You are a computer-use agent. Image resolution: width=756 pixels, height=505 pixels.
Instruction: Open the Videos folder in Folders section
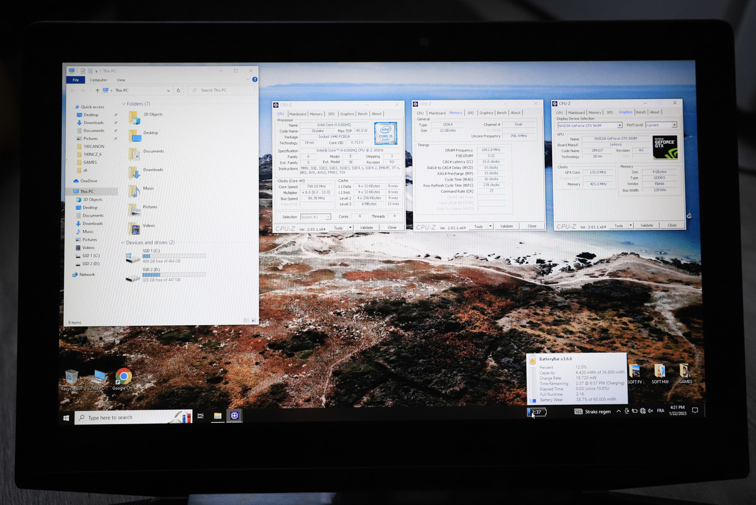141,227
